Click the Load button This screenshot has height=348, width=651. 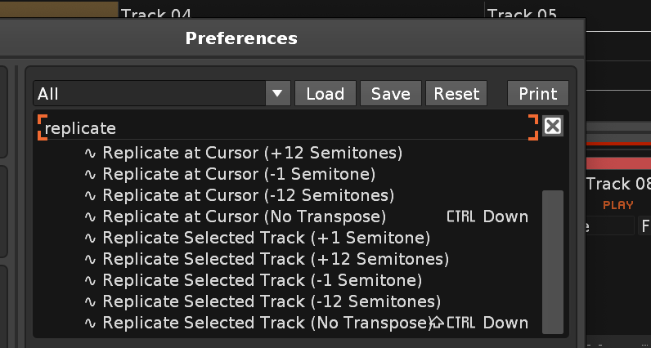coord(325,94)
